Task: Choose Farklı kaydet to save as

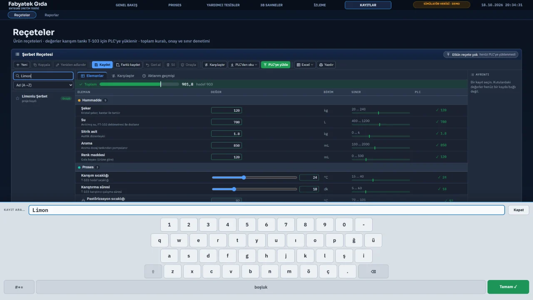Action: (x=128, y=65)
